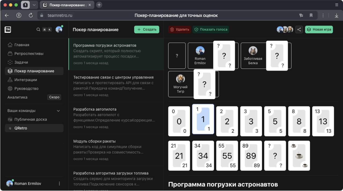
Task: Click participants avatar group in header
Action: pyautogui.click(x=285, y=30)
